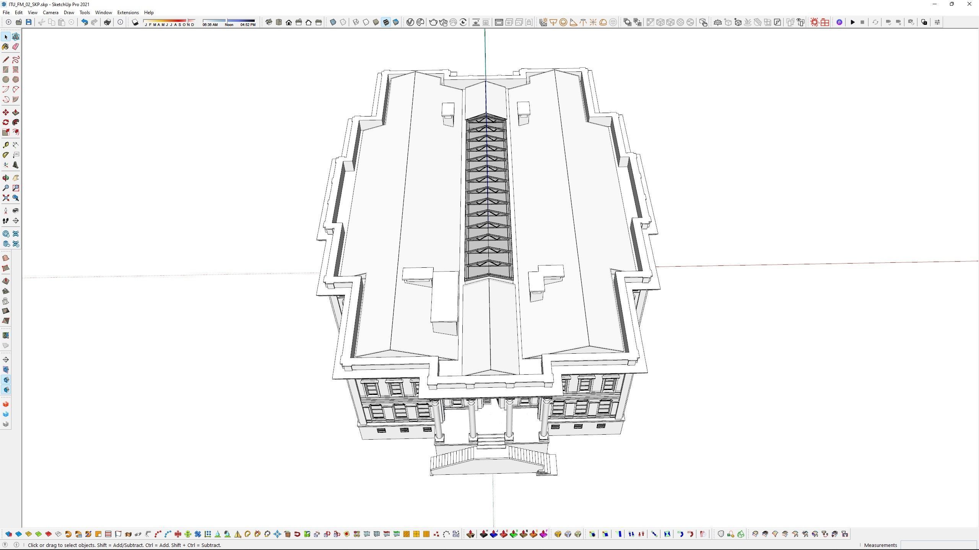Select the Rotate tool
This screenshot has width=979, height=550.
(6, 122)
